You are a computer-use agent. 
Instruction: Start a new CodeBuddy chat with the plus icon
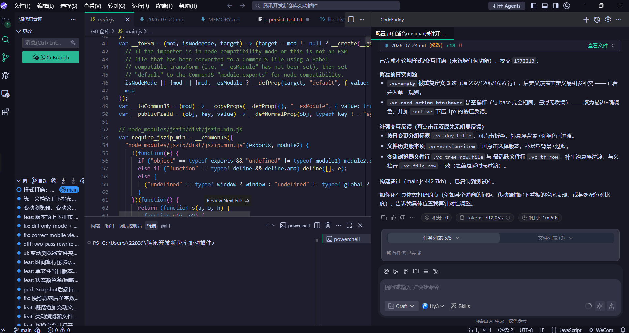(586, 20)
